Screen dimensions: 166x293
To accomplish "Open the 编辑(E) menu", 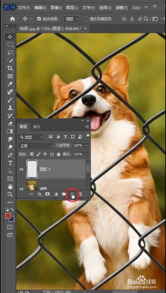I will [40, 8].
